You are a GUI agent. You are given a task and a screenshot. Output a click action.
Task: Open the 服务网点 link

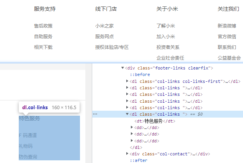[104, 37]
